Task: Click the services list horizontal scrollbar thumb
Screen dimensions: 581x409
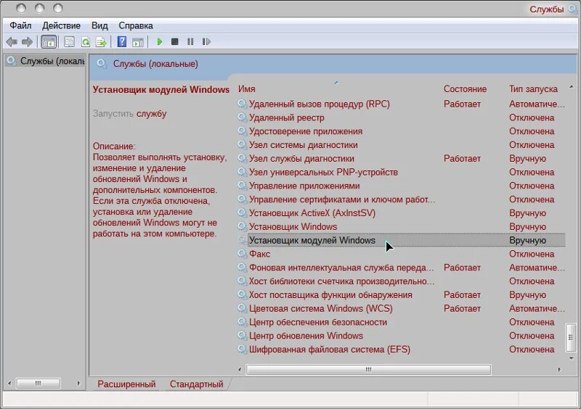Action: point(369,369)
